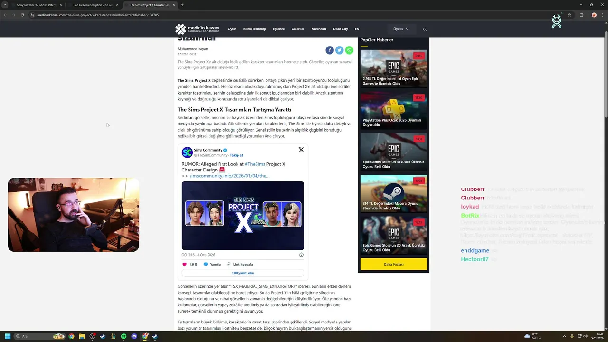This screenshot has height=342, width=608.
Task: Switch to Sony'nin Yeni AI Ghost tab
Action: 36,5
